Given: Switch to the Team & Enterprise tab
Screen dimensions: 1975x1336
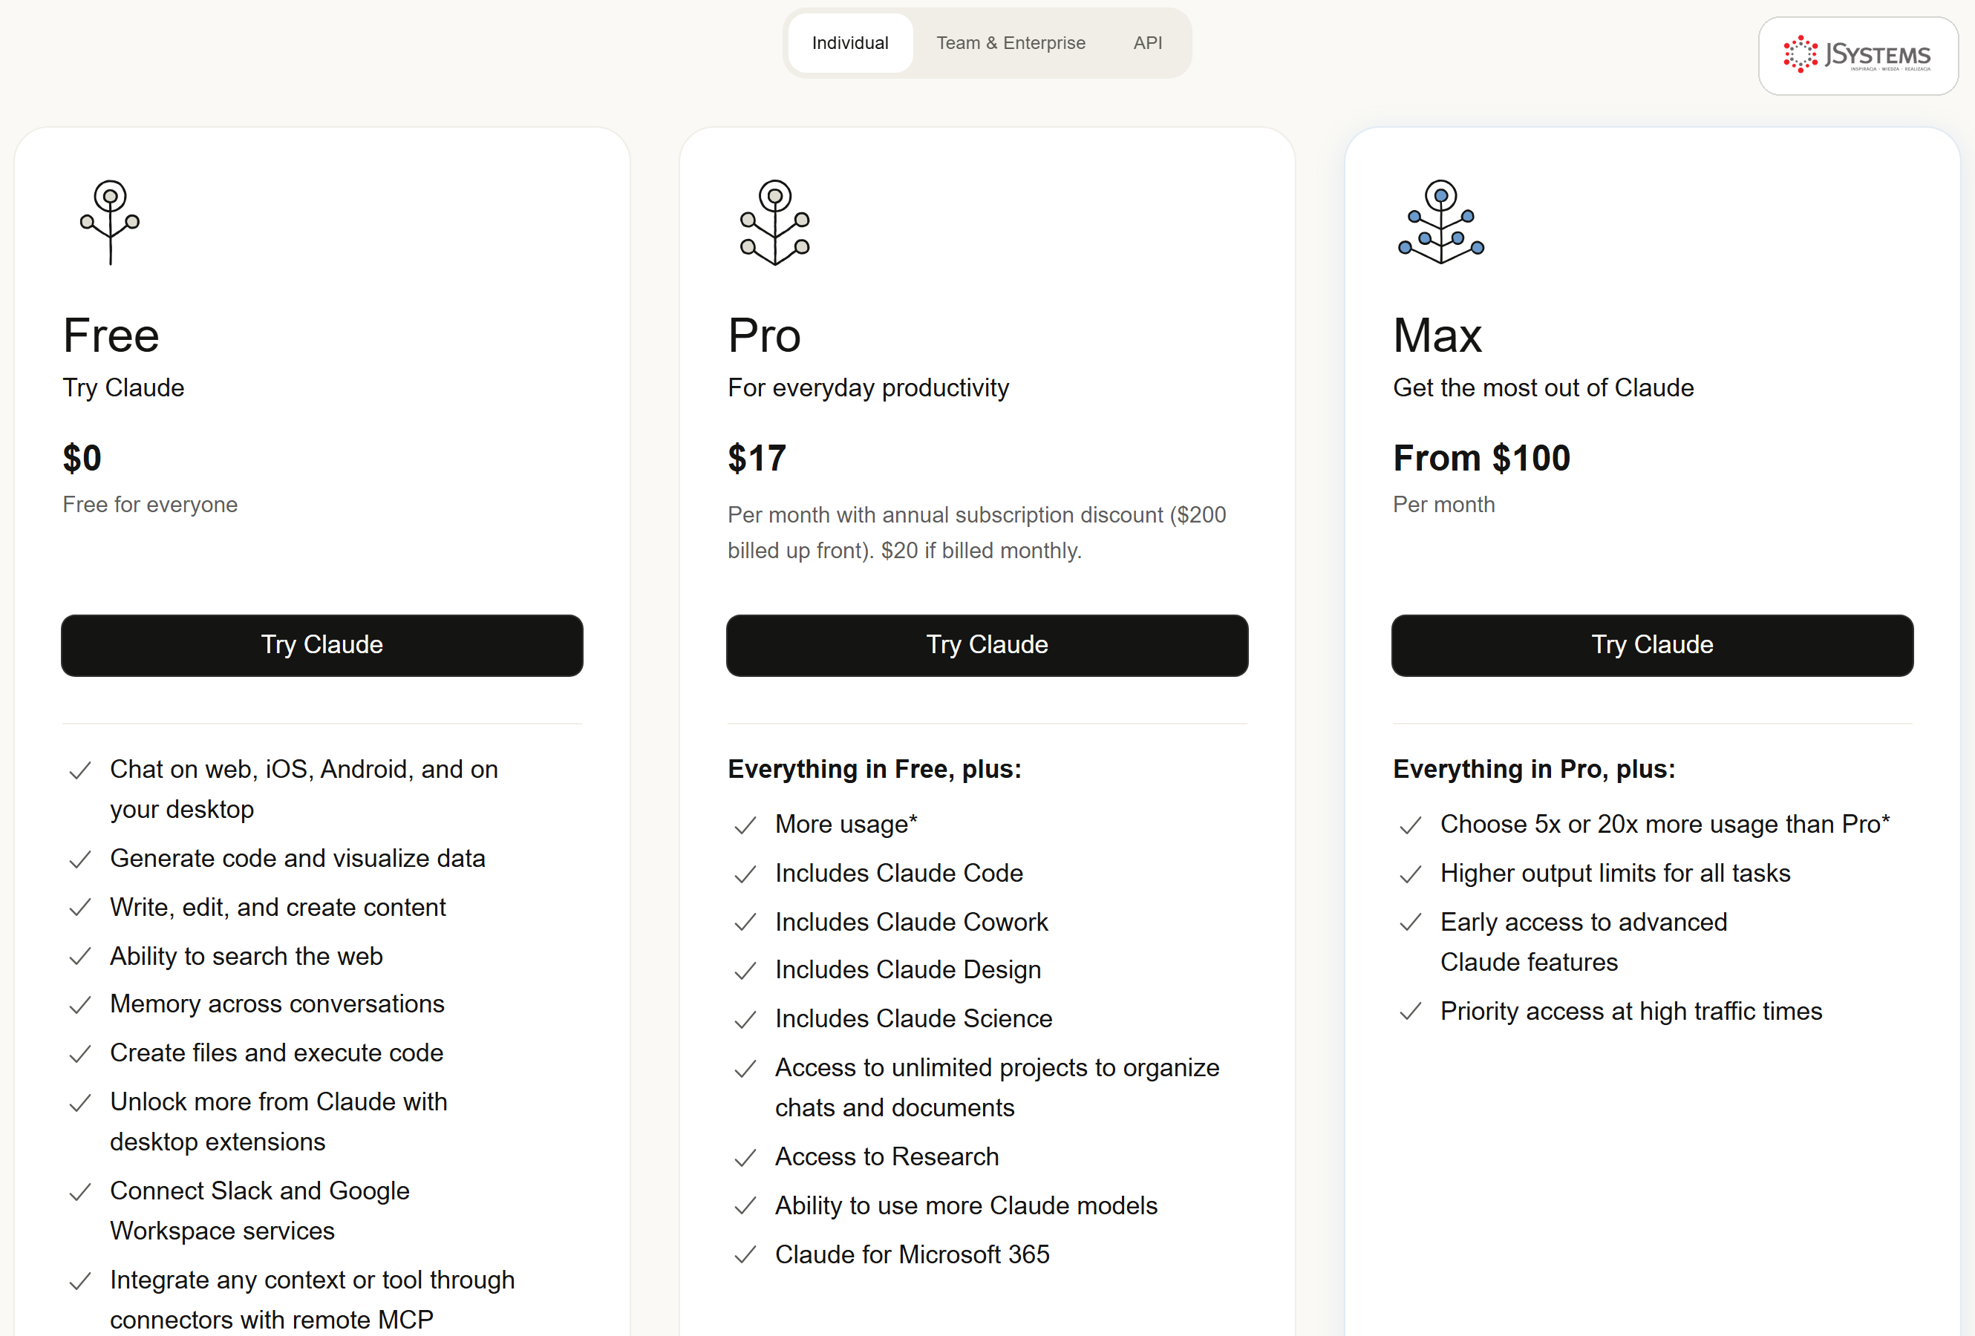Looking at the screenshot, I should tap(1011, 42).
